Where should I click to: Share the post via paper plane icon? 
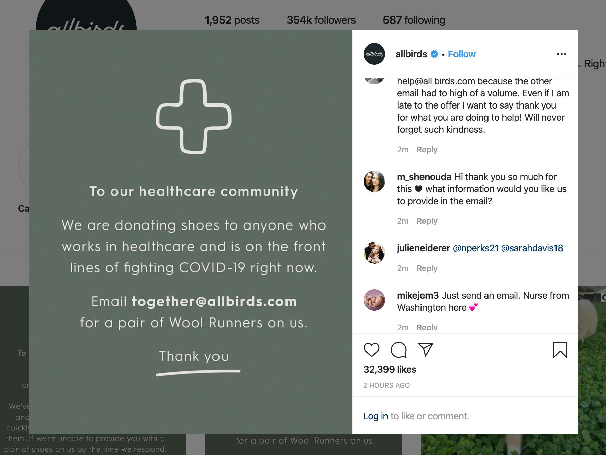click(425, 350)
